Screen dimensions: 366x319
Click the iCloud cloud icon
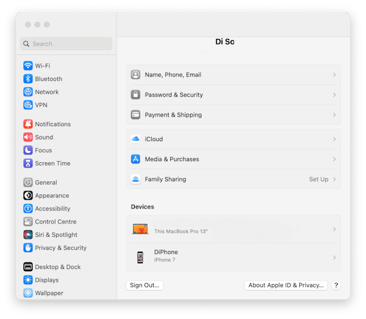135,139
